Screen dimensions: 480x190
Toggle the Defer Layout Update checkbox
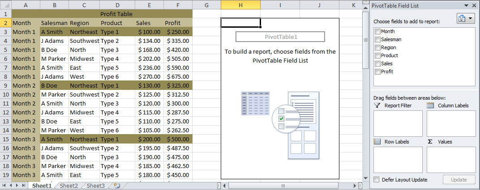point(377,180)
